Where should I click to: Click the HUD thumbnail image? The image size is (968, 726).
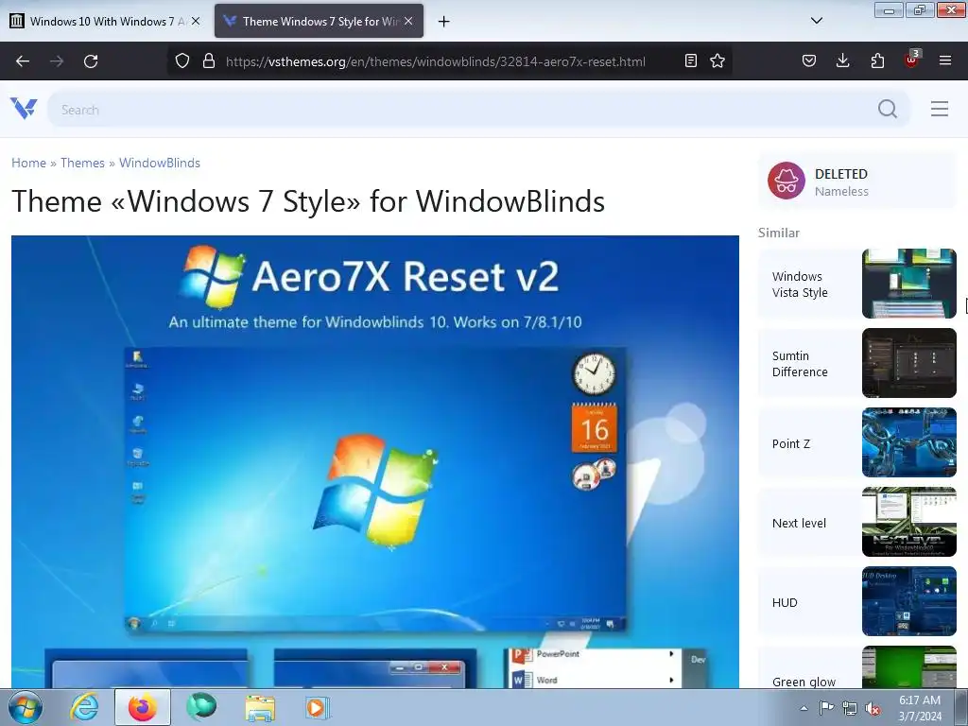click(x=908, y=600)
